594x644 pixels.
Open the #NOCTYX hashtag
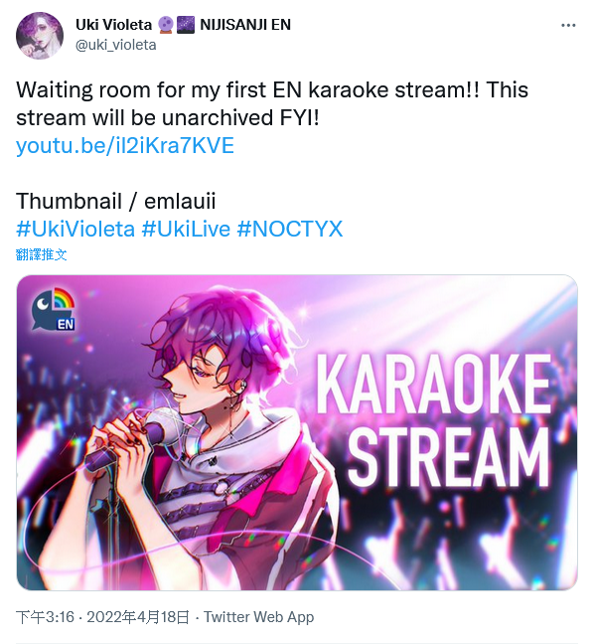(x=290, y=229)
